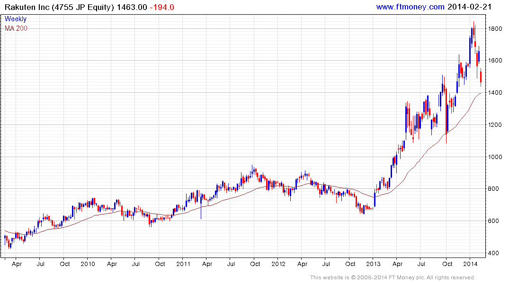Click the 2010 x-axis label

[x=88, y=264]
